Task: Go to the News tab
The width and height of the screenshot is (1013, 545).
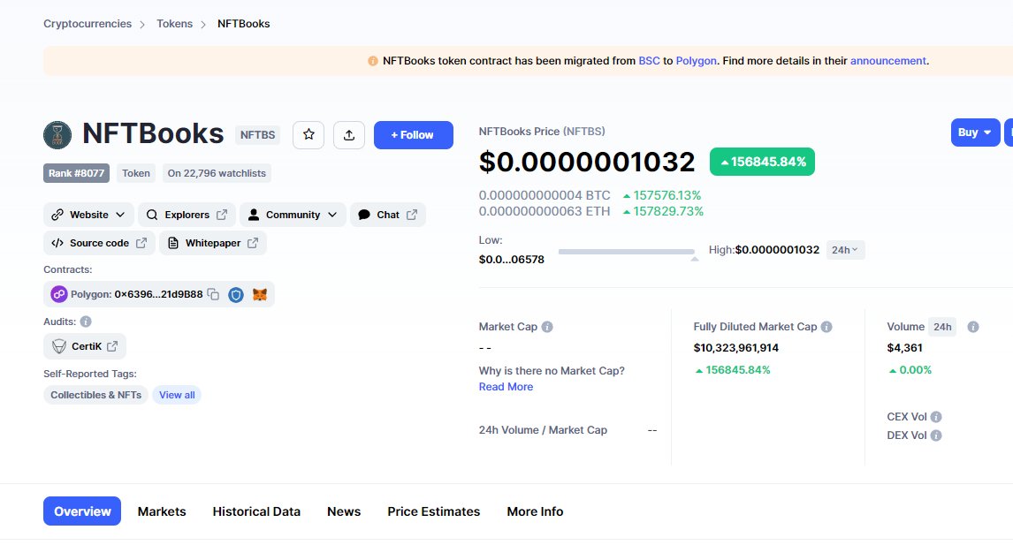Action: [344, 511]
